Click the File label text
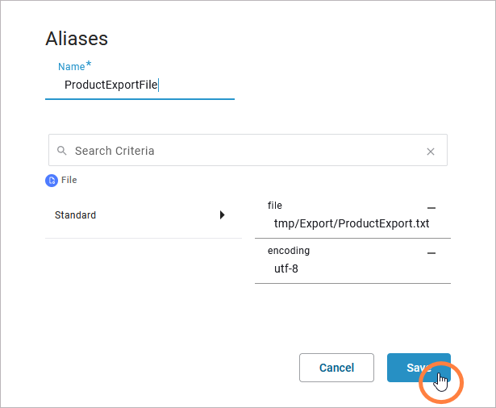 69,181
